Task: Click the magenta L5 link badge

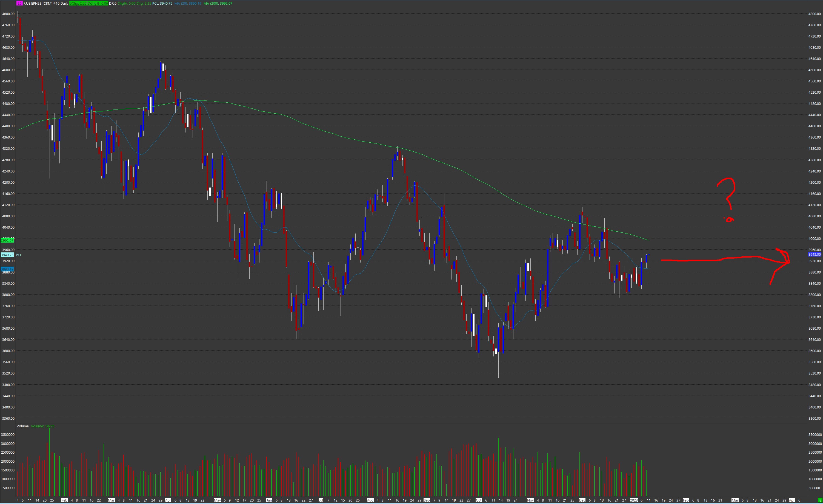Action: pyautogui.click(x=19, y=3)
